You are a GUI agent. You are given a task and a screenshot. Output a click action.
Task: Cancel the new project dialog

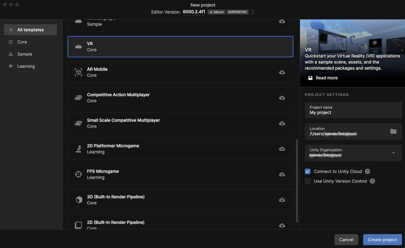pos(346,240)
